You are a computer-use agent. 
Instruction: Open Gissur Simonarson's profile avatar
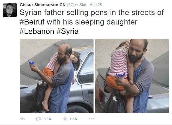click(10, 10)
